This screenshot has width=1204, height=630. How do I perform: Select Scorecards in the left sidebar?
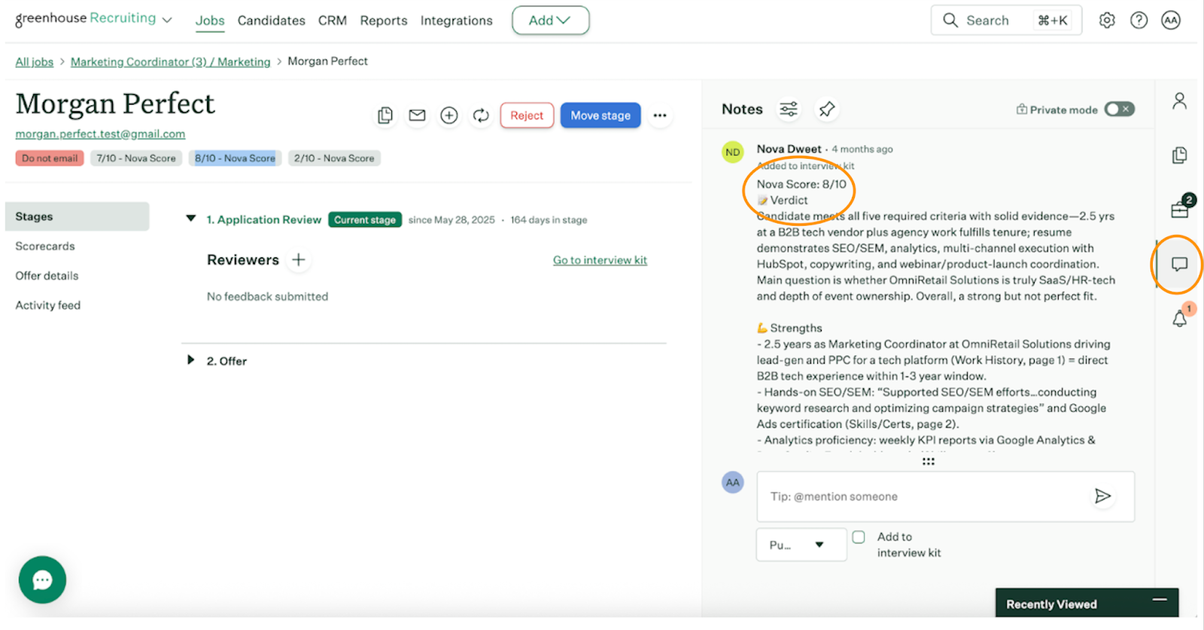coord(45,246)
